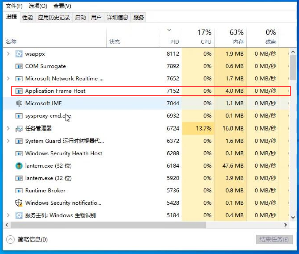The image size is (299, 254).
Task: Click the horizontal scrollbar thumb
Action: 108,225
